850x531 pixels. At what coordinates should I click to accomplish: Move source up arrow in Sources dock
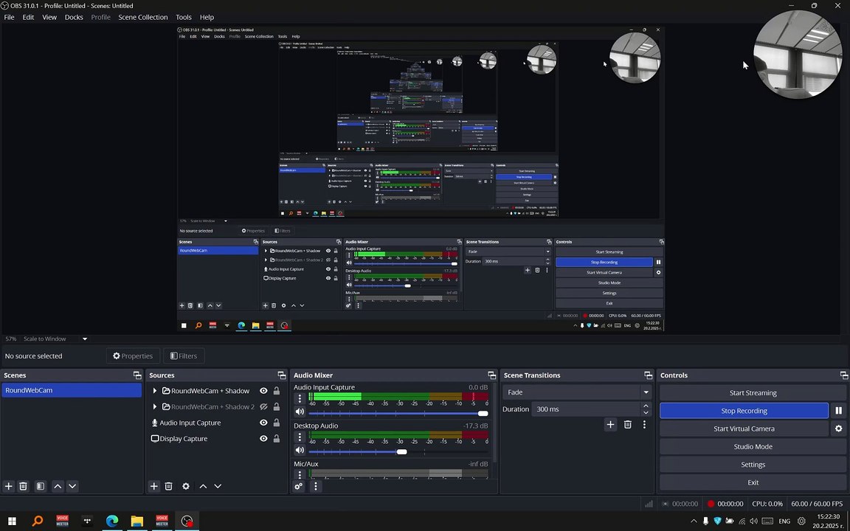click(x=203, y=486)
